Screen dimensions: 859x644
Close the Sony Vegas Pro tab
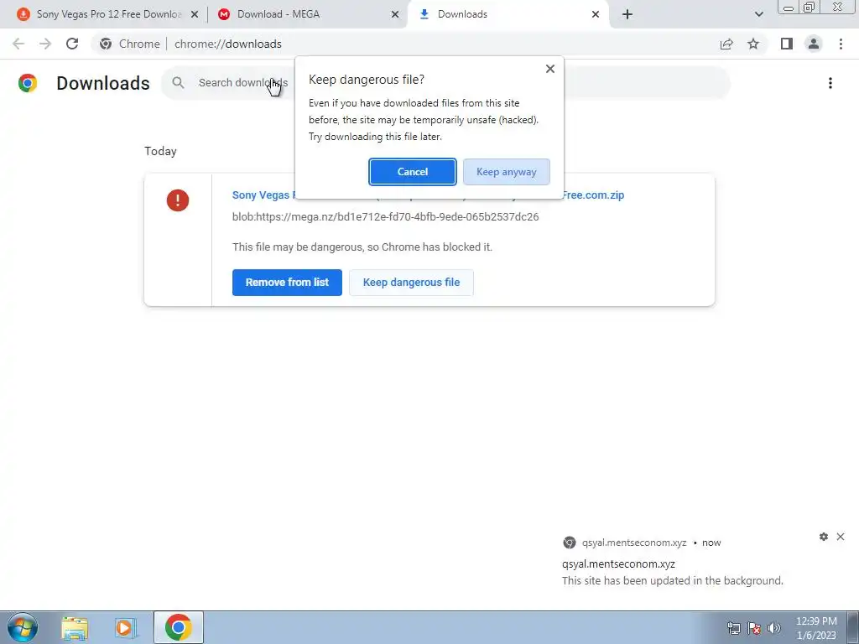[x=195, y=15]
